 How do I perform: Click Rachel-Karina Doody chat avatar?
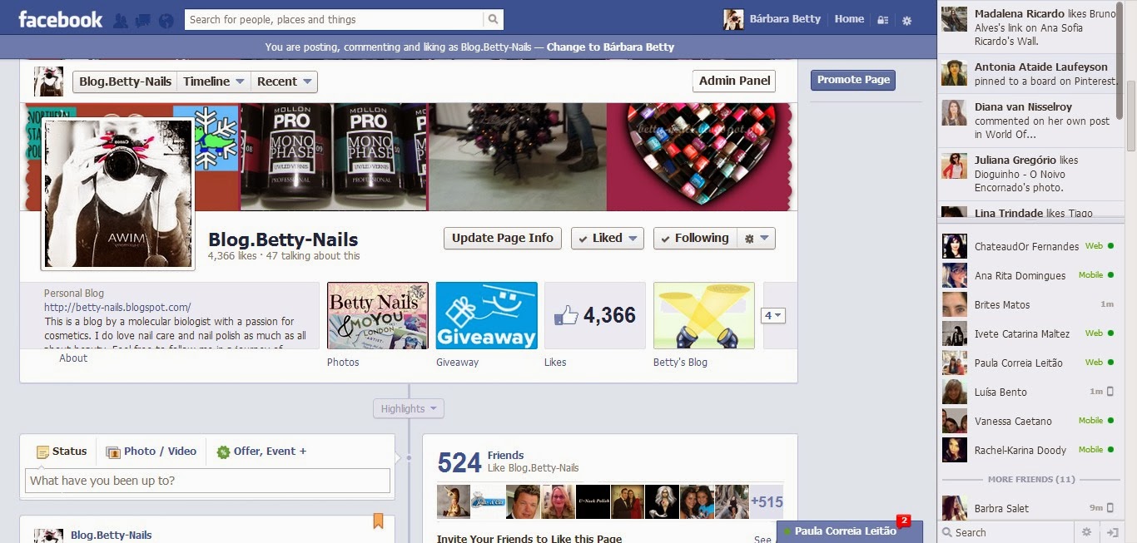coord(955,450)
